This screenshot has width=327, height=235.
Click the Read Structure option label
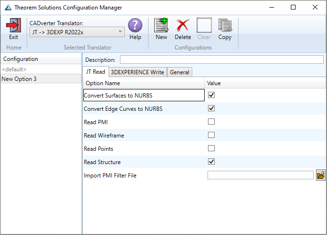point(102,162)
